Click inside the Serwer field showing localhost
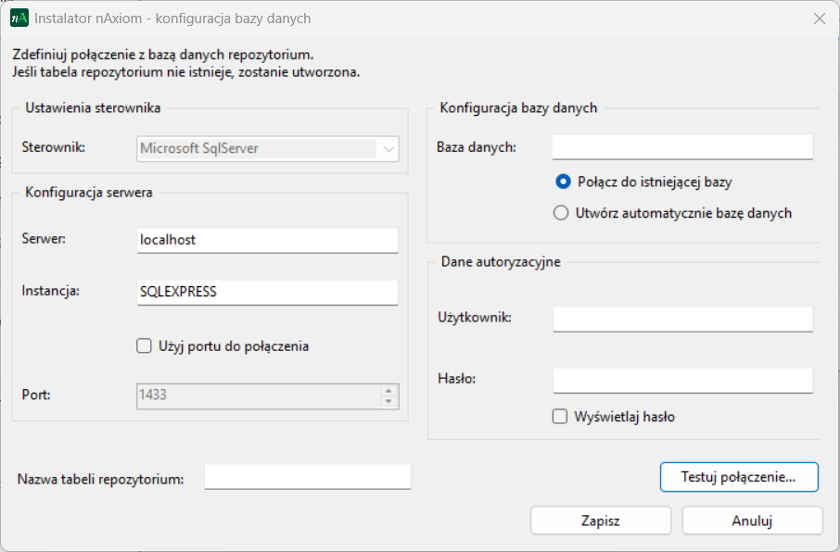Viewport: 840px width, 552px height. pyautogui.click(x=267, y=240)
